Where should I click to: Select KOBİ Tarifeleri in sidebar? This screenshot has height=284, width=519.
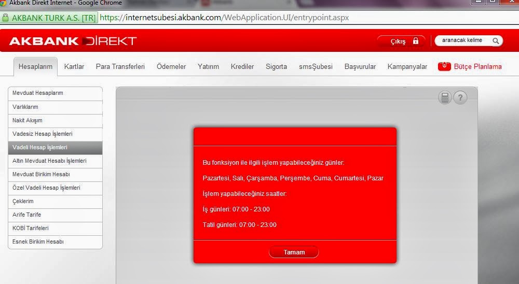(55, 229)
